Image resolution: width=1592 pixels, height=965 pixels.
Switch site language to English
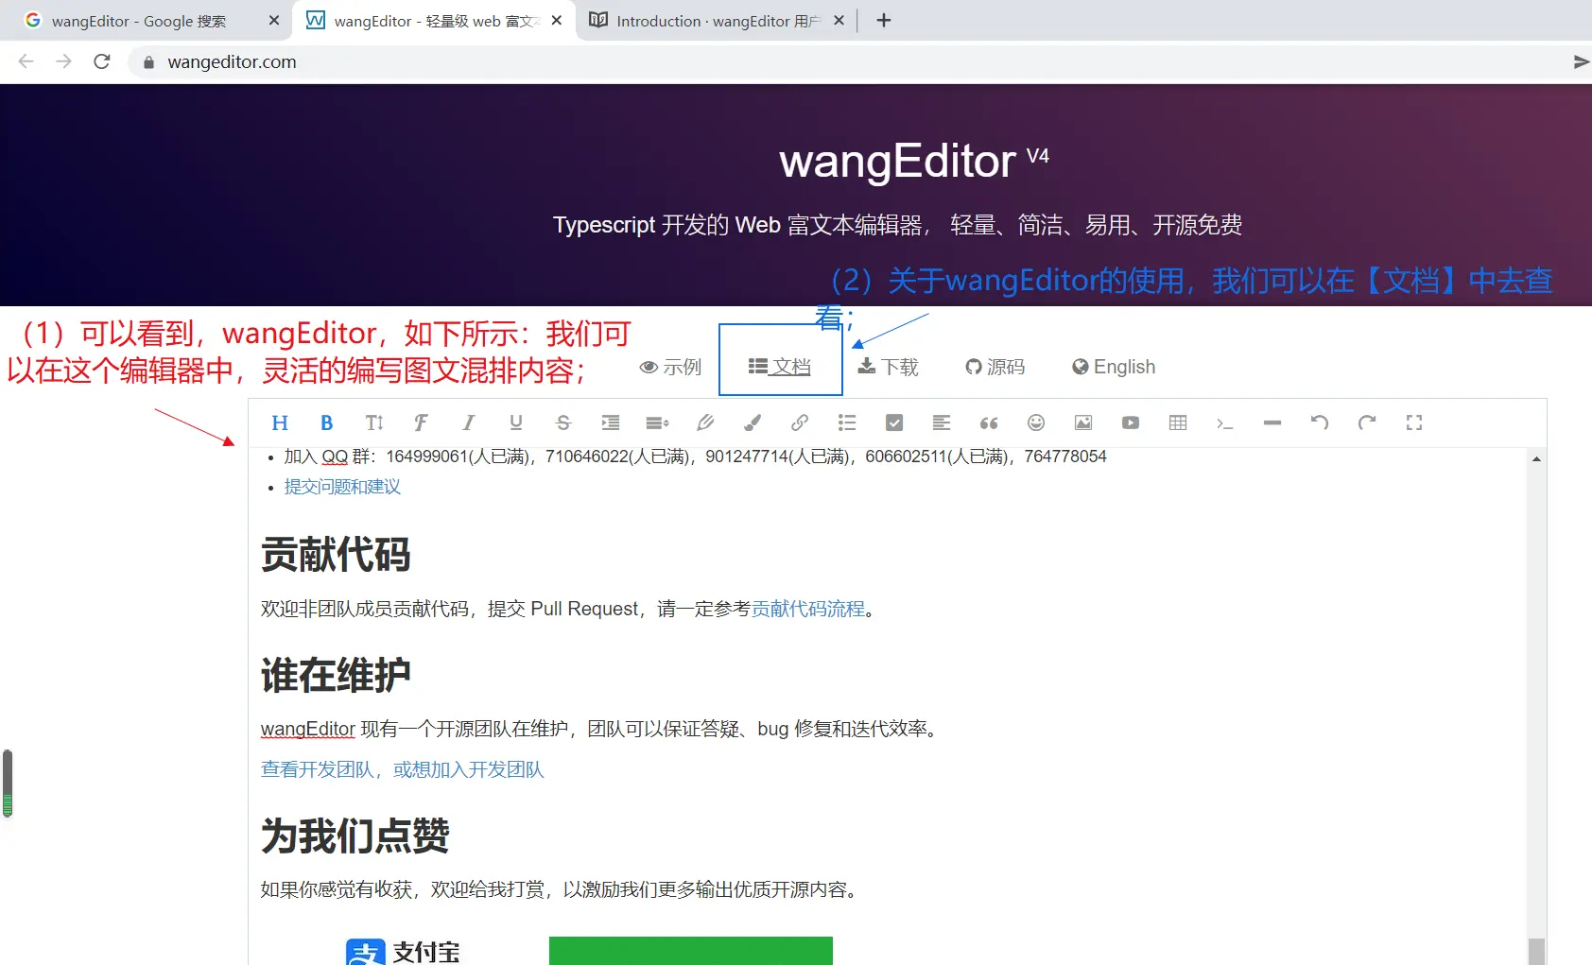click(x=1114, y=367)
